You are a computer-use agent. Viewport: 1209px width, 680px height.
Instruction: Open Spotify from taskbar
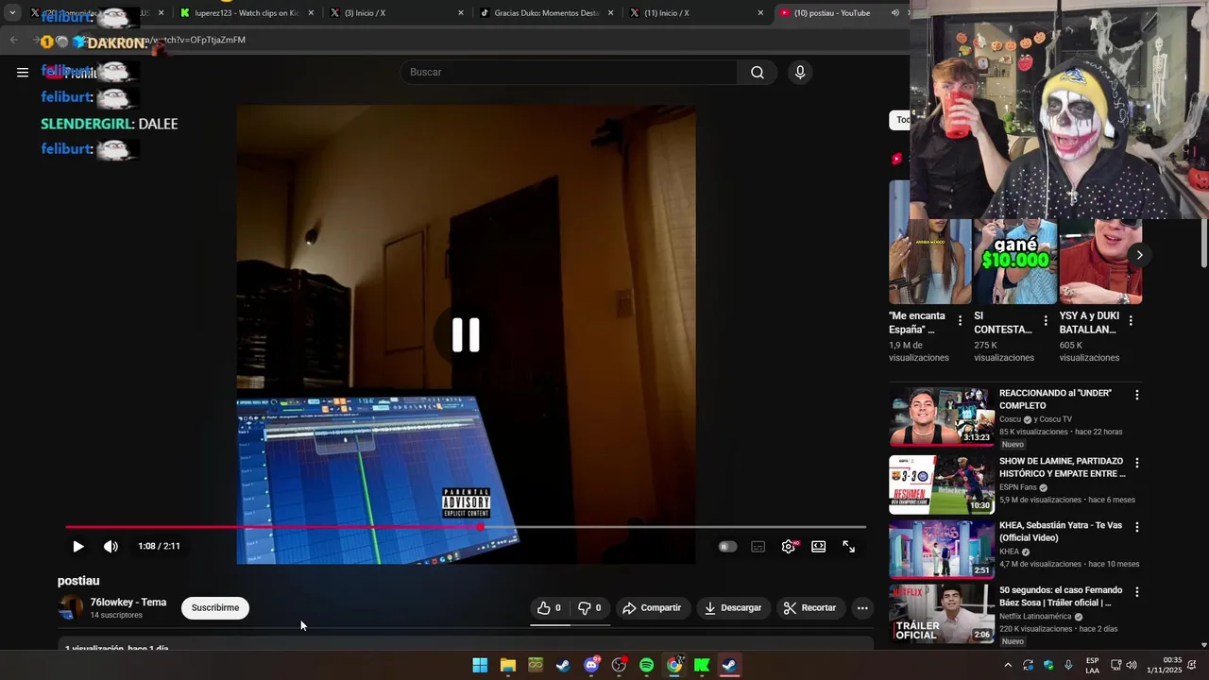[646, 665]
